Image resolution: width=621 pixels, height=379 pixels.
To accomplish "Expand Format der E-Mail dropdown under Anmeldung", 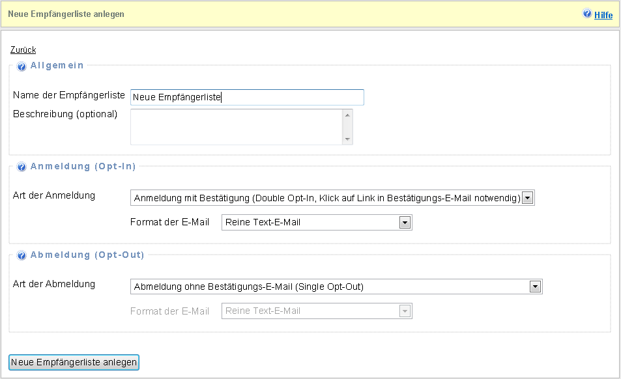I will point(317,223).
